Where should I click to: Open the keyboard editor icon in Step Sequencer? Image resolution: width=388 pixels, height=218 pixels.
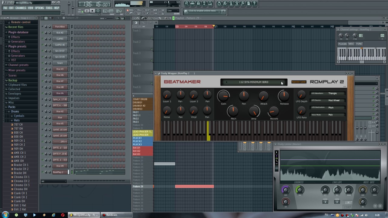pyautogui.click(x=122, y=18)
